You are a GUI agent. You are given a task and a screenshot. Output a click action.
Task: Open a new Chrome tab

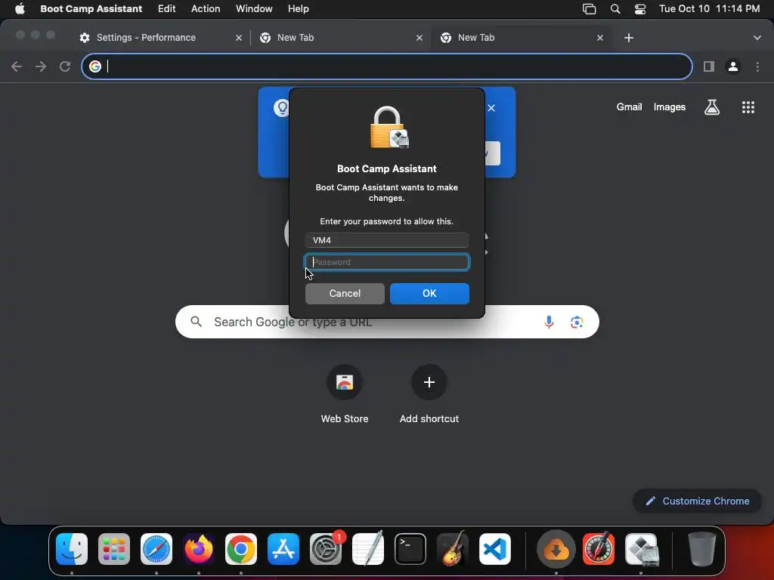(x=629, y=38)
